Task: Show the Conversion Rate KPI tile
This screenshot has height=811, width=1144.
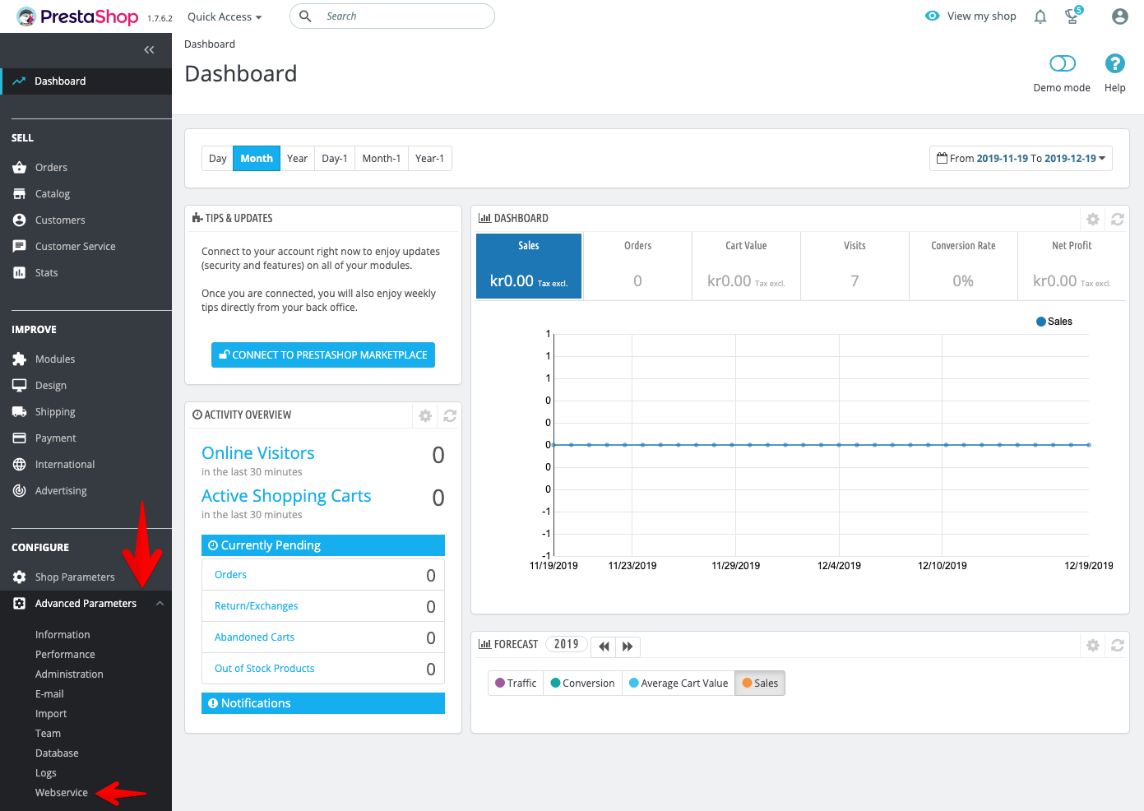Action: click(x=963, y=266)
